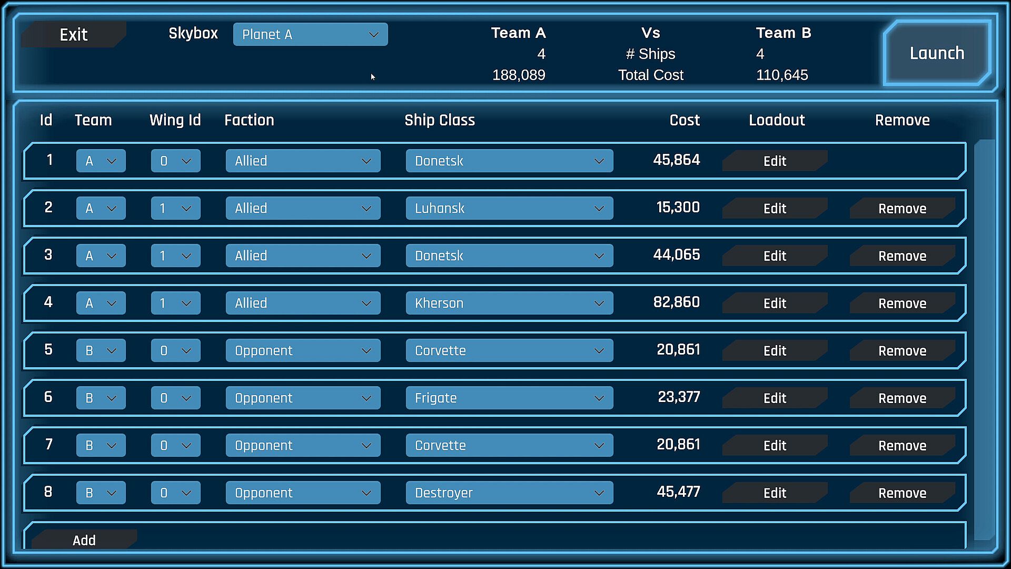Open the Skybox Planet A dropdown
The width and height of the screenshot is (1011, 569).
click(310, 34)
